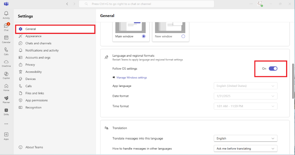Screen dimensions: 295x155
Task: Open the handle other languages dropdown
Action: [x=245, y=148]
